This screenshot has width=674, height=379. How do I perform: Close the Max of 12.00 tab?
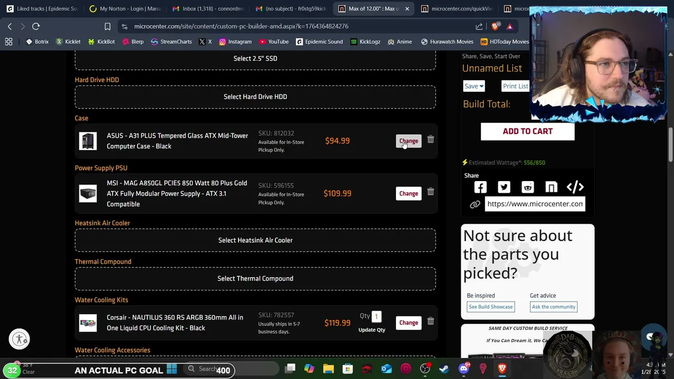(407, 8)
